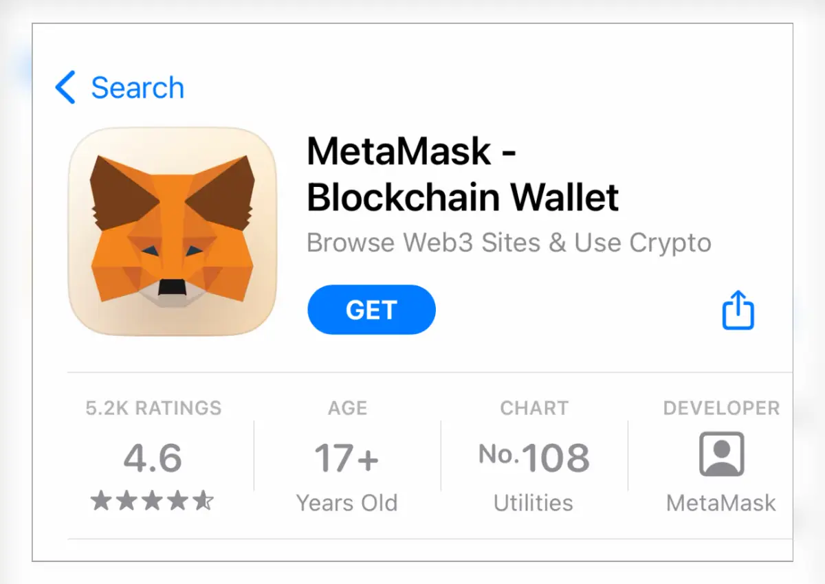The width and height of the screenshot is (825, 584).
Task: Tap the star rating row
Action: coord(153,502)
